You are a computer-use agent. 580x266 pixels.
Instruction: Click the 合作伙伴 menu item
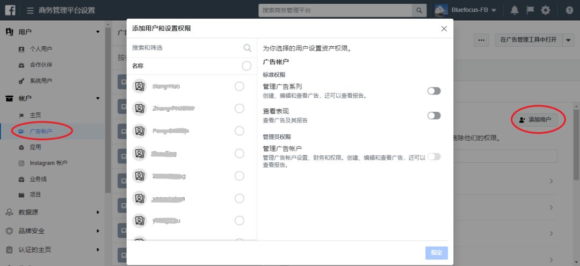click(x=41, y=65)
